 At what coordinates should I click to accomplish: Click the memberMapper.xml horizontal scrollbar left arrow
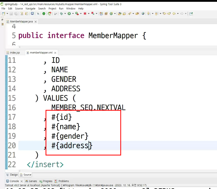coord(20,171)
